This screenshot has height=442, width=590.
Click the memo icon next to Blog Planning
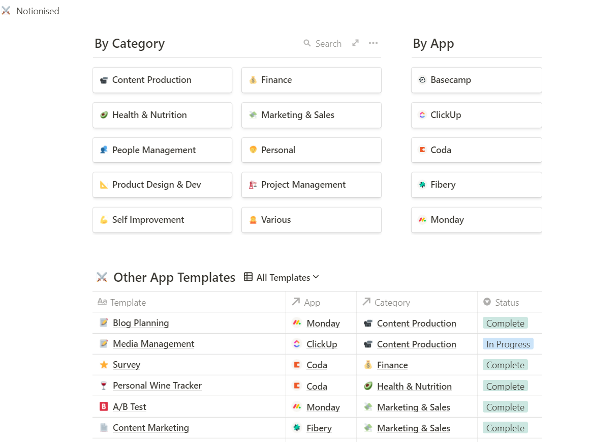[104, 322]
